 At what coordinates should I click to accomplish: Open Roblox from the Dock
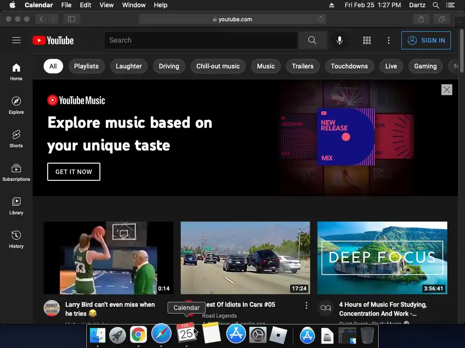[278, 335]
